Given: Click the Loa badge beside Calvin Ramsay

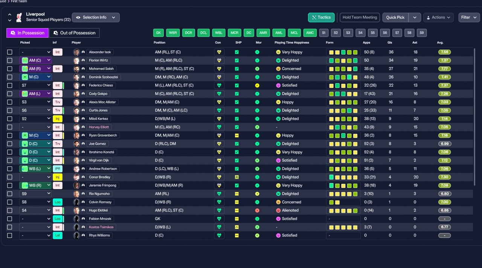Looking at the screenshot, I should (x=58, y=202).
